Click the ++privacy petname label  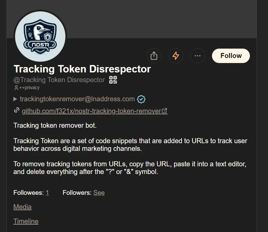coord(30,88)
